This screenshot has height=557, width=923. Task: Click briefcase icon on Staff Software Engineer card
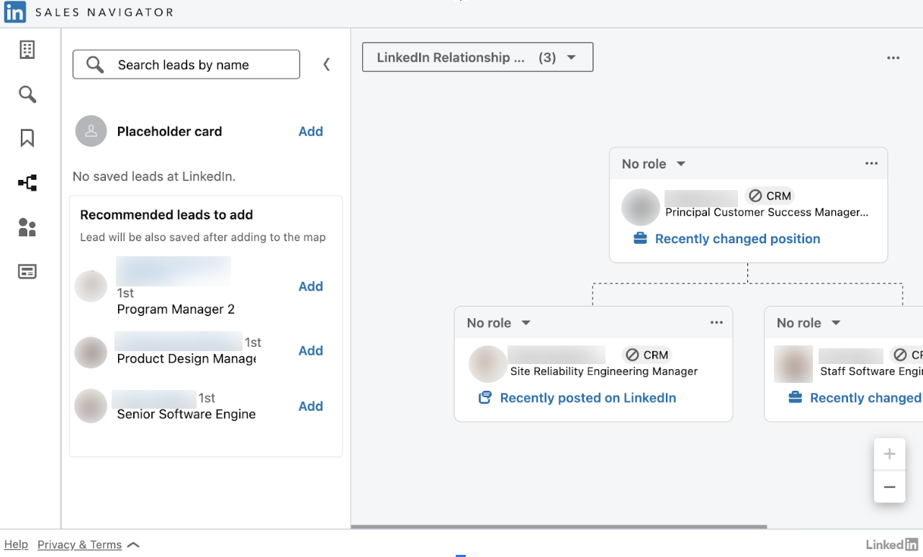(x=795, y=397)
